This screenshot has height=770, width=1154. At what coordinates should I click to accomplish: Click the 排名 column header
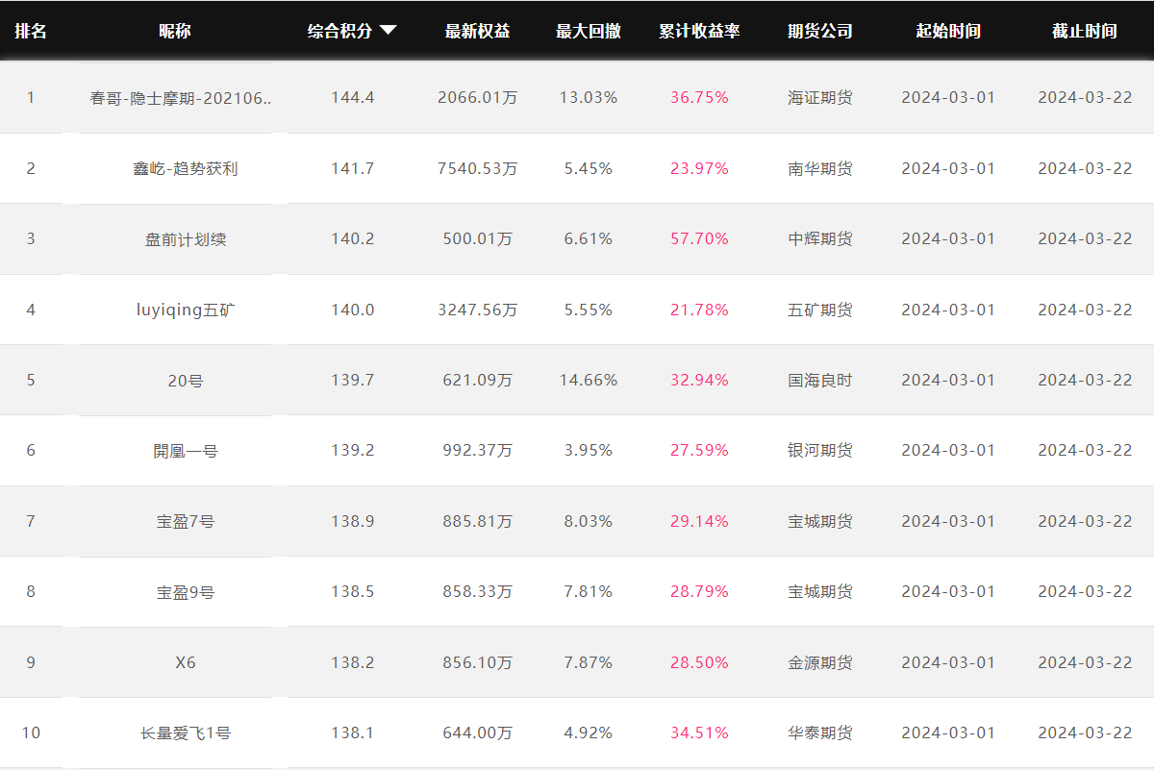point(31,31)
